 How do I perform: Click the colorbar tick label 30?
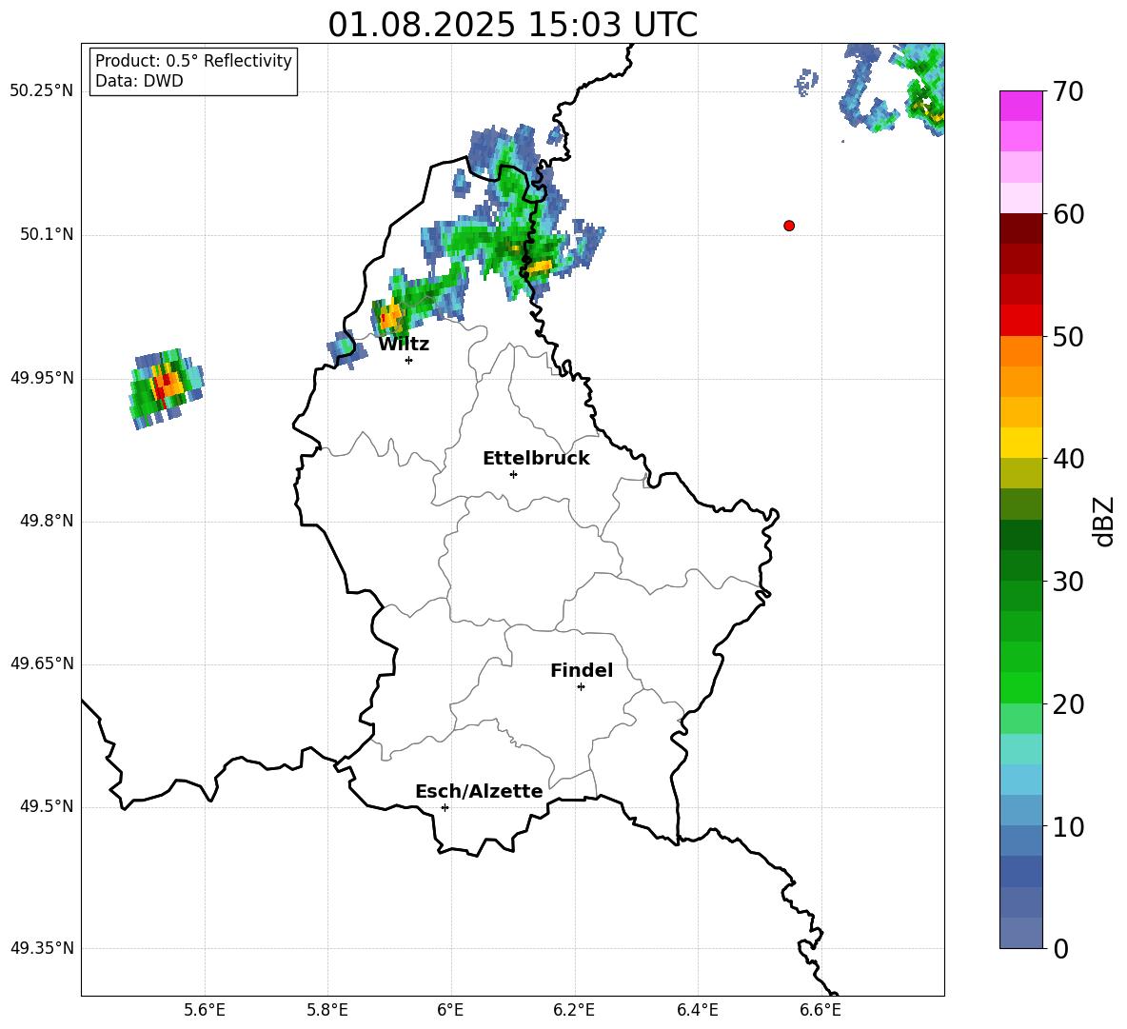pos(1068,582)
